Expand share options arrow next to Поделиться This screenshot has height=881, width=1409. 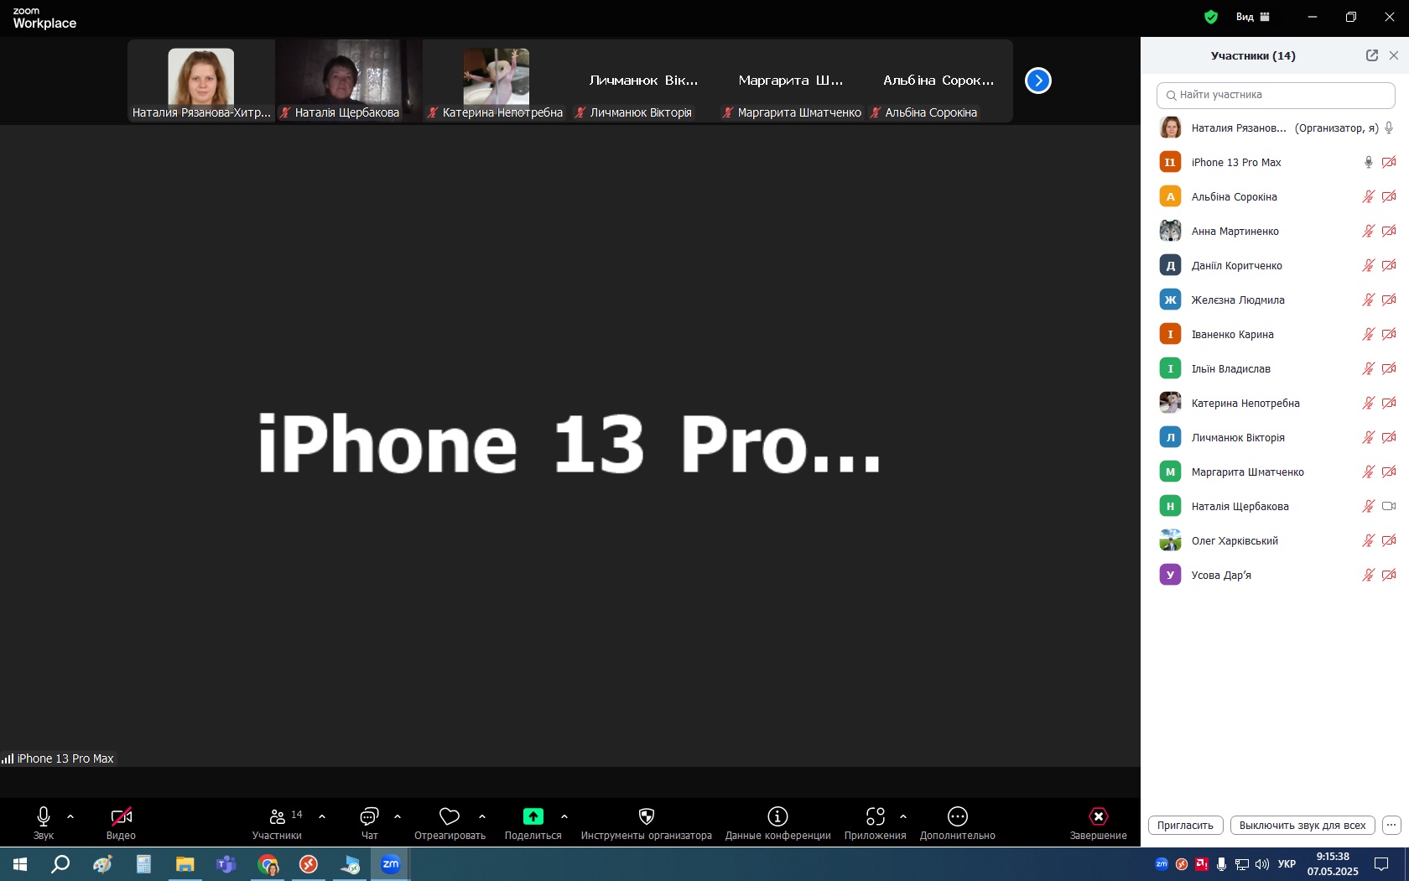[564, 816]
